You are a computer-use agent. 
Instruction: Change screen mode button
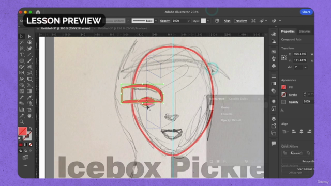(25, 157)
